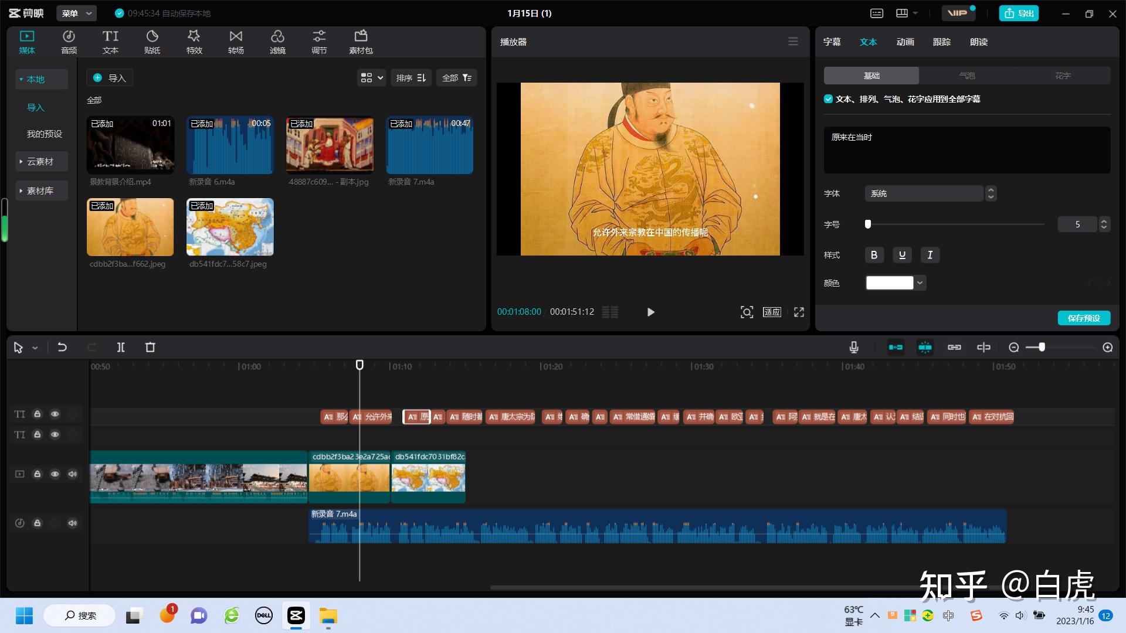Click 保存预设 save preset button
The height and width of the screenshot is (633, 1126).
coord(1084,318)
